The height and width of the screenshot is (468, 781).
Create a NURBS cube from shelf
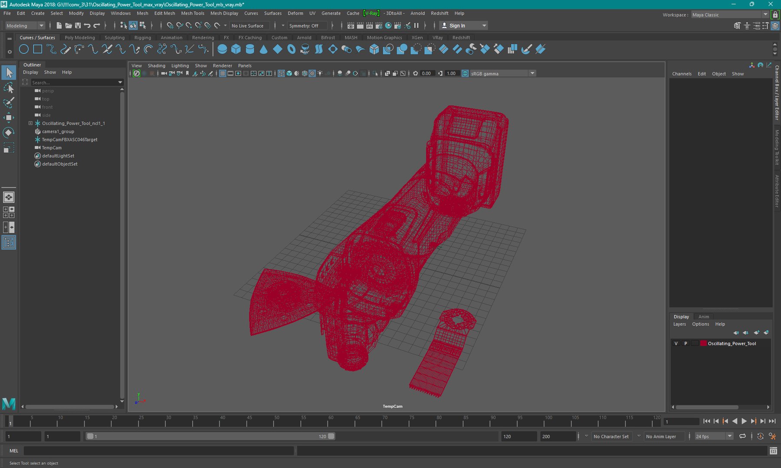[x=236, y=49]
